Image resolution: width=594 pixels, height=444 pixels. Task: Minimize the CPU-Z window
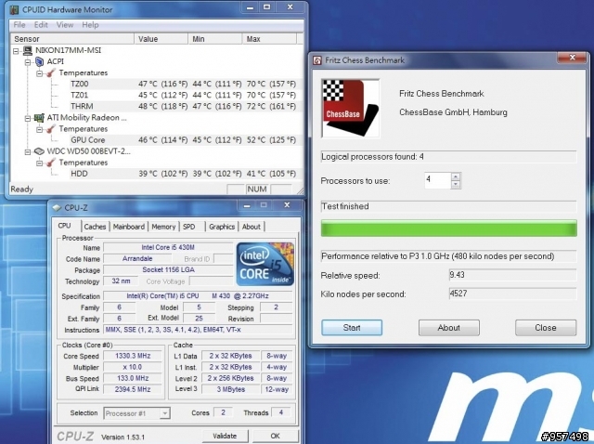(x=247, y=205)
